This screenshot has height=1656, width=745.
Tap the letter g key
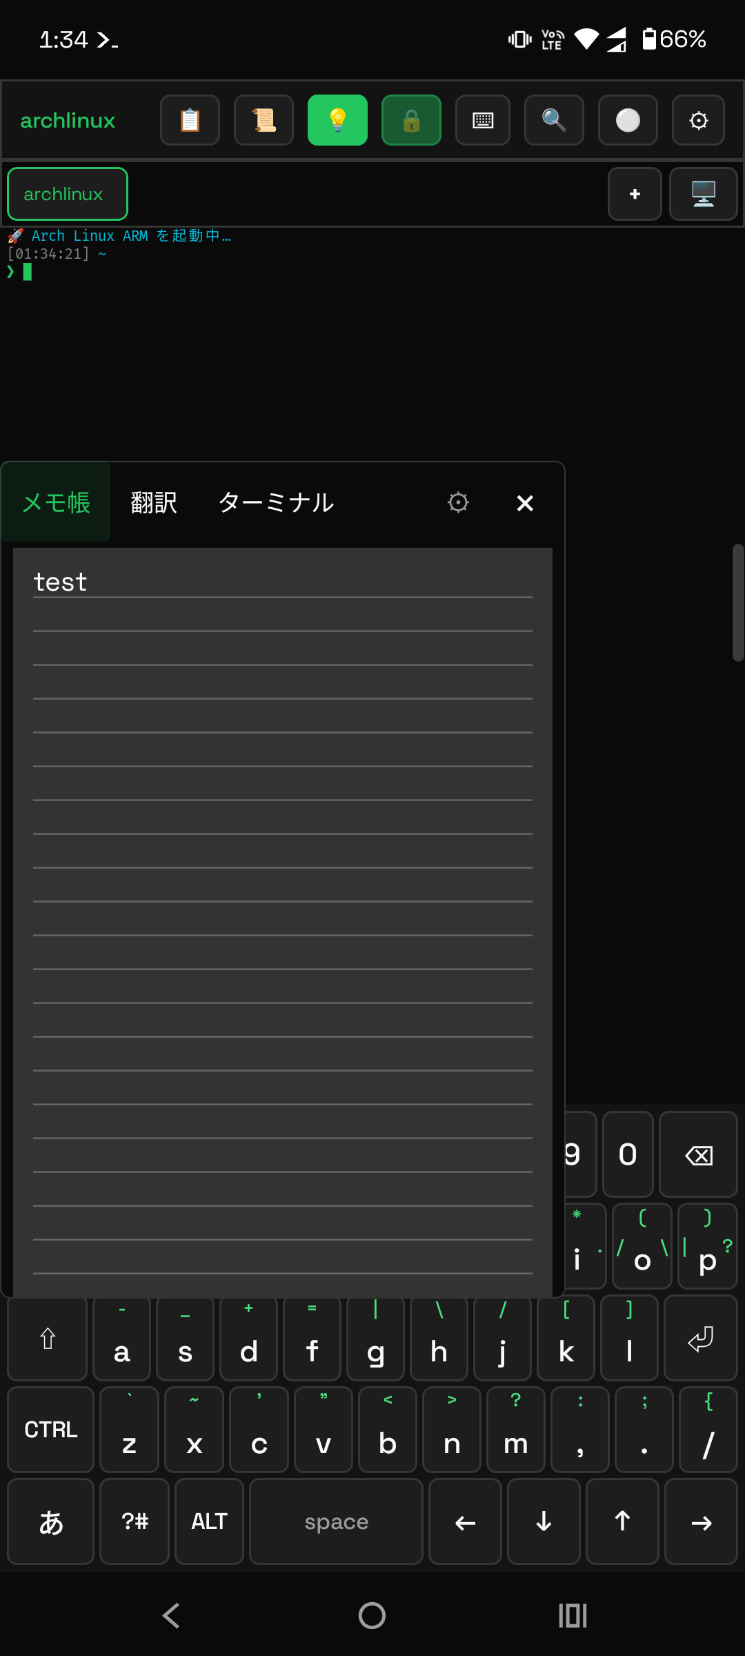(375, 1340)
